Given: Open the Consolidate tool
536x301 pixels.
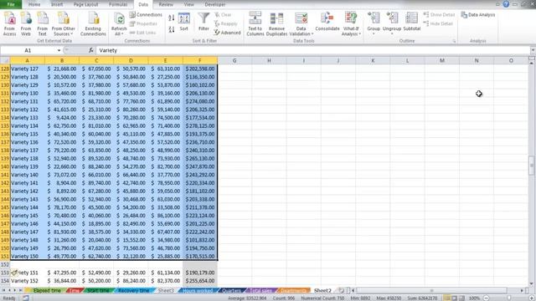Looking at the screenshot, I should pos(327,23).
